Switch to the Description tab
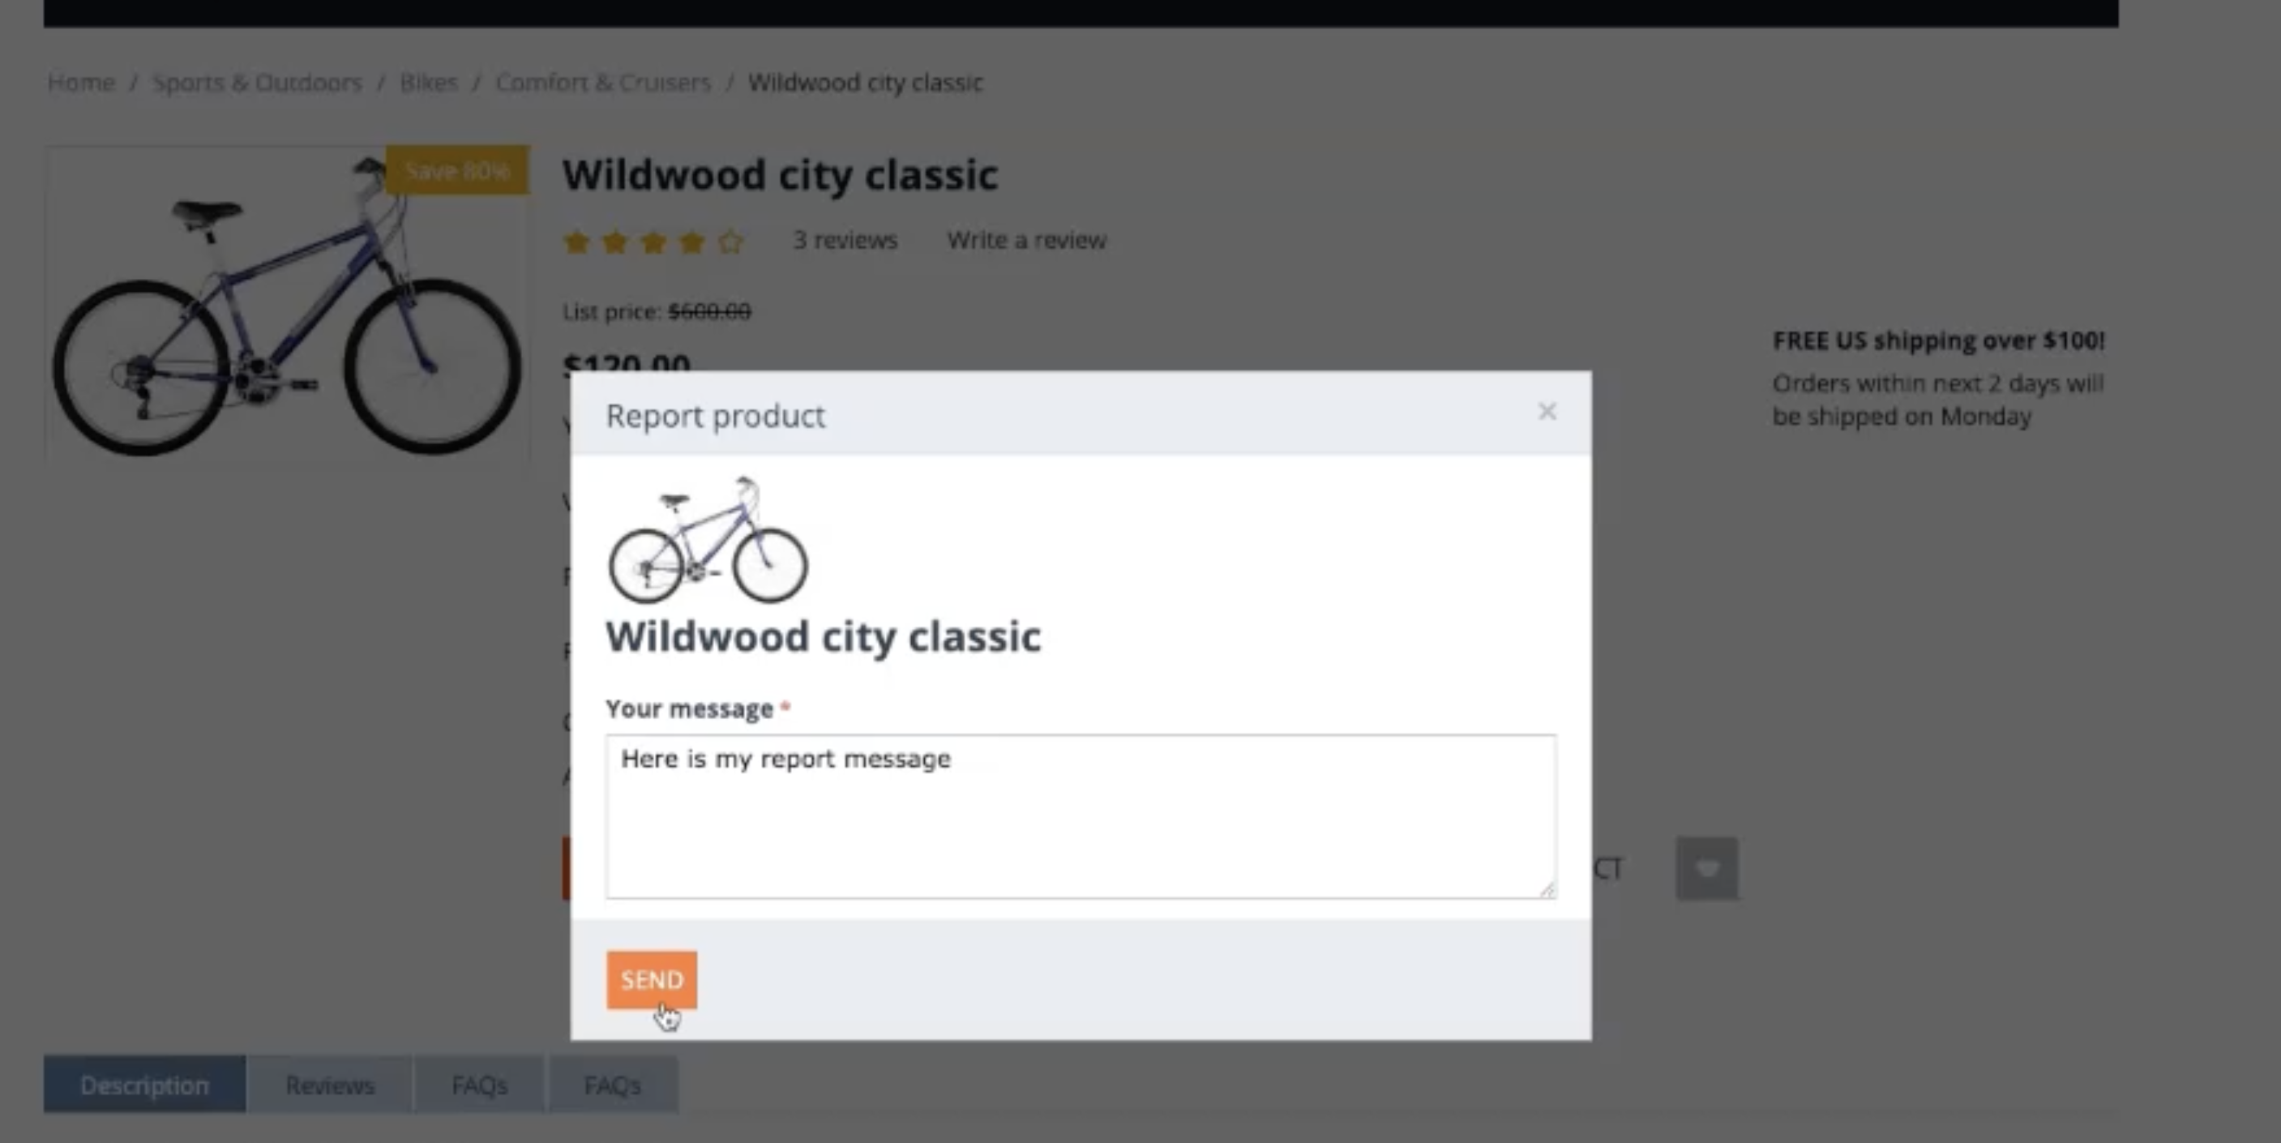This screenshot has height=1143, width=2281. (144, 1085)
